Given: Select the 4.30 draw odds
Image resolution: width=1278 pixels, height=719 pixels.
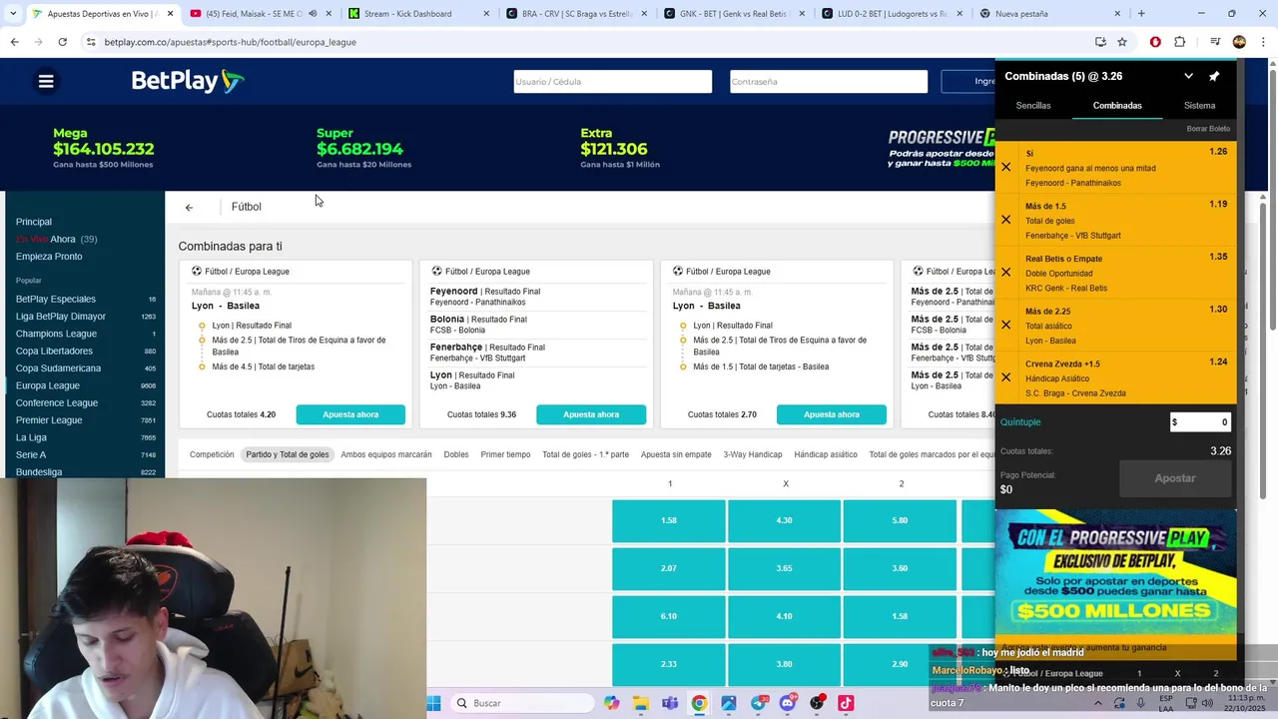Looking at the screenshot, I should (784, 520).
